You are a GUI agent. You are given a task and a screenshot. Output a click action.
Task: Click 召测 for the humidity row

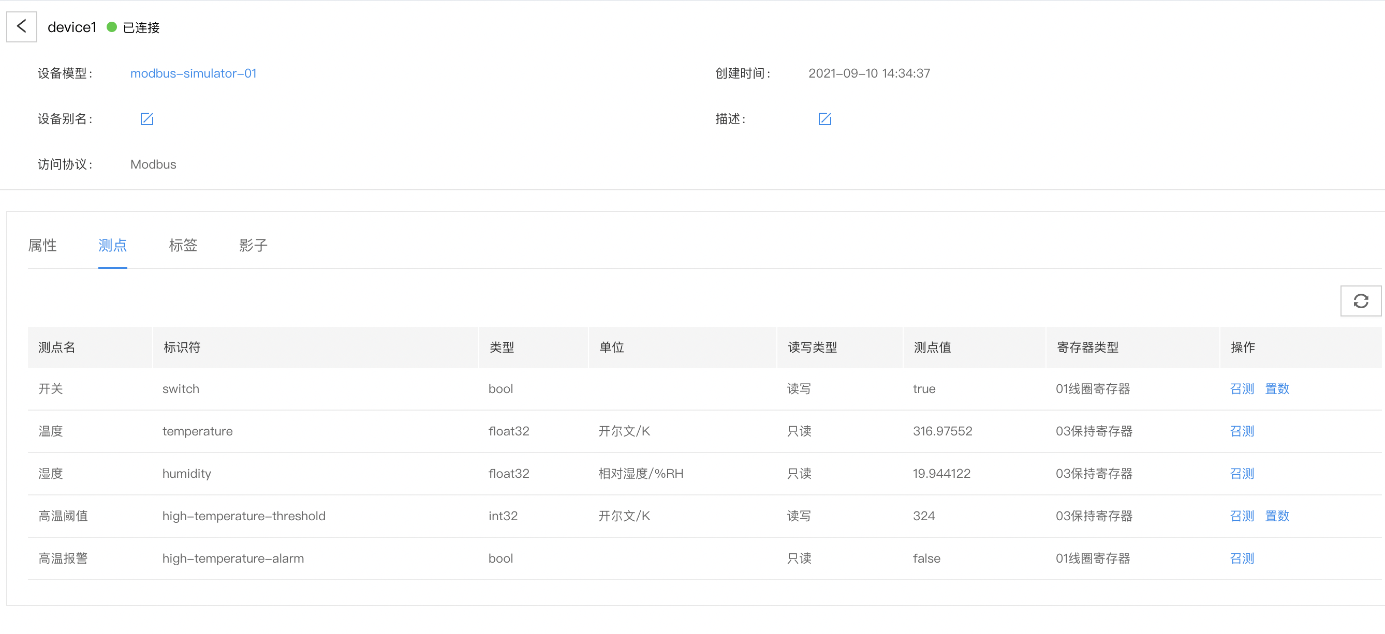(x=1242, y=473)
